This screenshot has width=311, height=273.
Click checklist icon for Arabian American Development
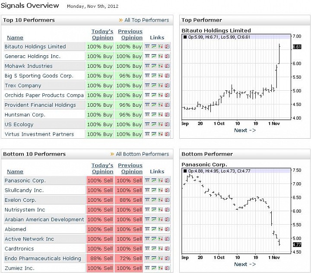[x=167, y=219]
